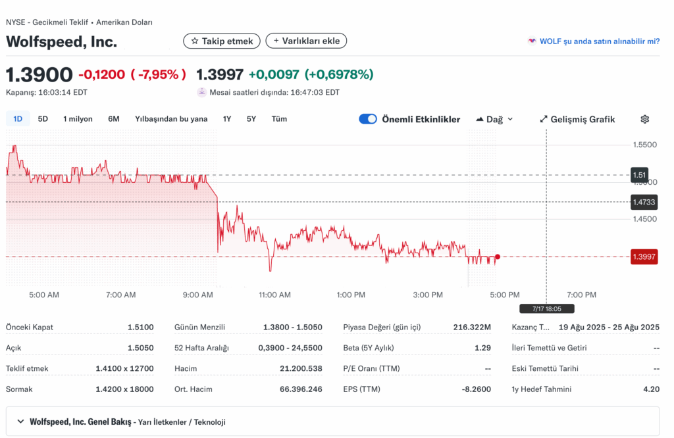
Task: Click the Varlıkları ekle button
Action: [306, 41]
